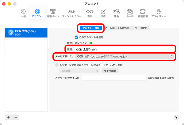Select the アカウント (Accounts) toolbar icon
The width and height of the screenshot is (184, 125).
click(37, 13)
